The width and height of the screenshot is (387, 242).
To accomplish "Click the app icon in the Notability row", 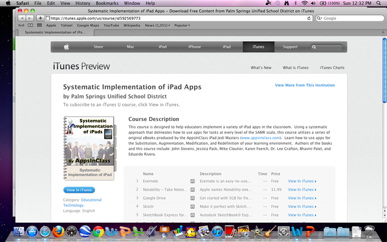I will (x=192, y=189).
